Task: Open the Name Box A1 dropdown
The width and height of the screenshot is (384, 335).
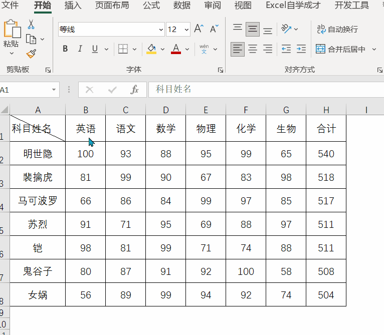Action: (54, 90)
